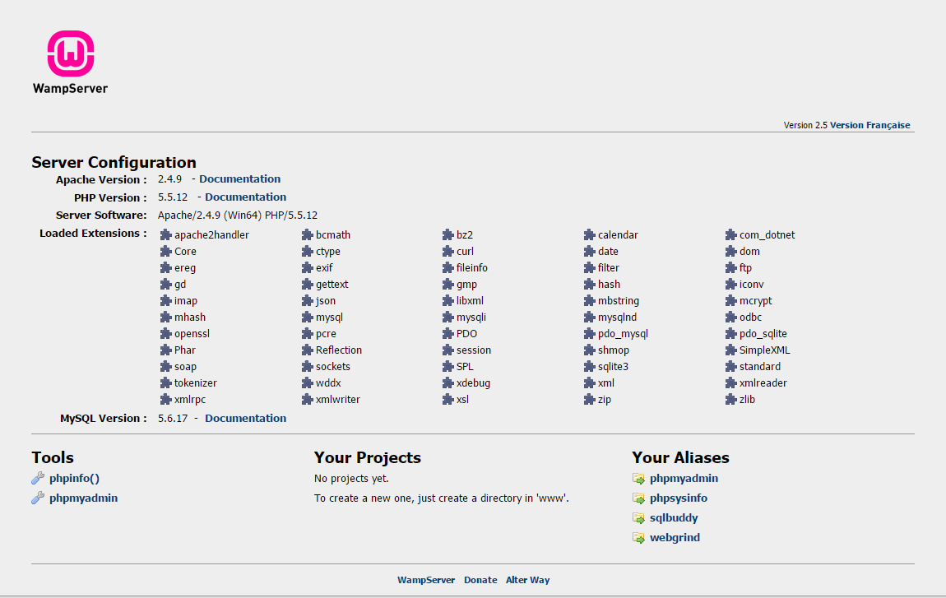Click the WampServer logo
Viewport: 946px width, 598px height.
71,63
